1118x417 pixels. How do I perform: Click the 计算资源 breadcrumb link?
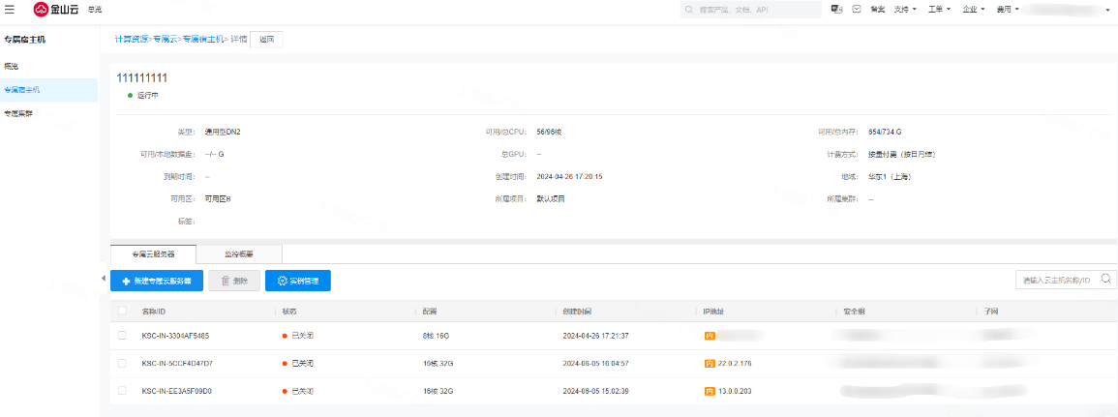coord(132,40)
